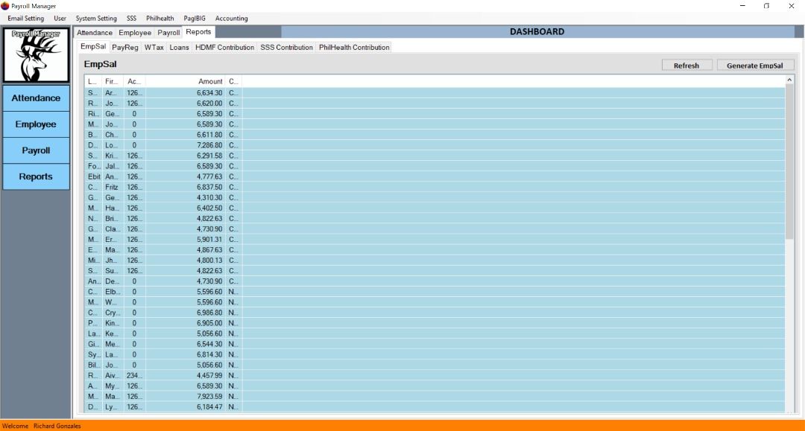This screenshot has height=431, width=805.
Task: Switch to the Payroll tab
Action: 168,32
